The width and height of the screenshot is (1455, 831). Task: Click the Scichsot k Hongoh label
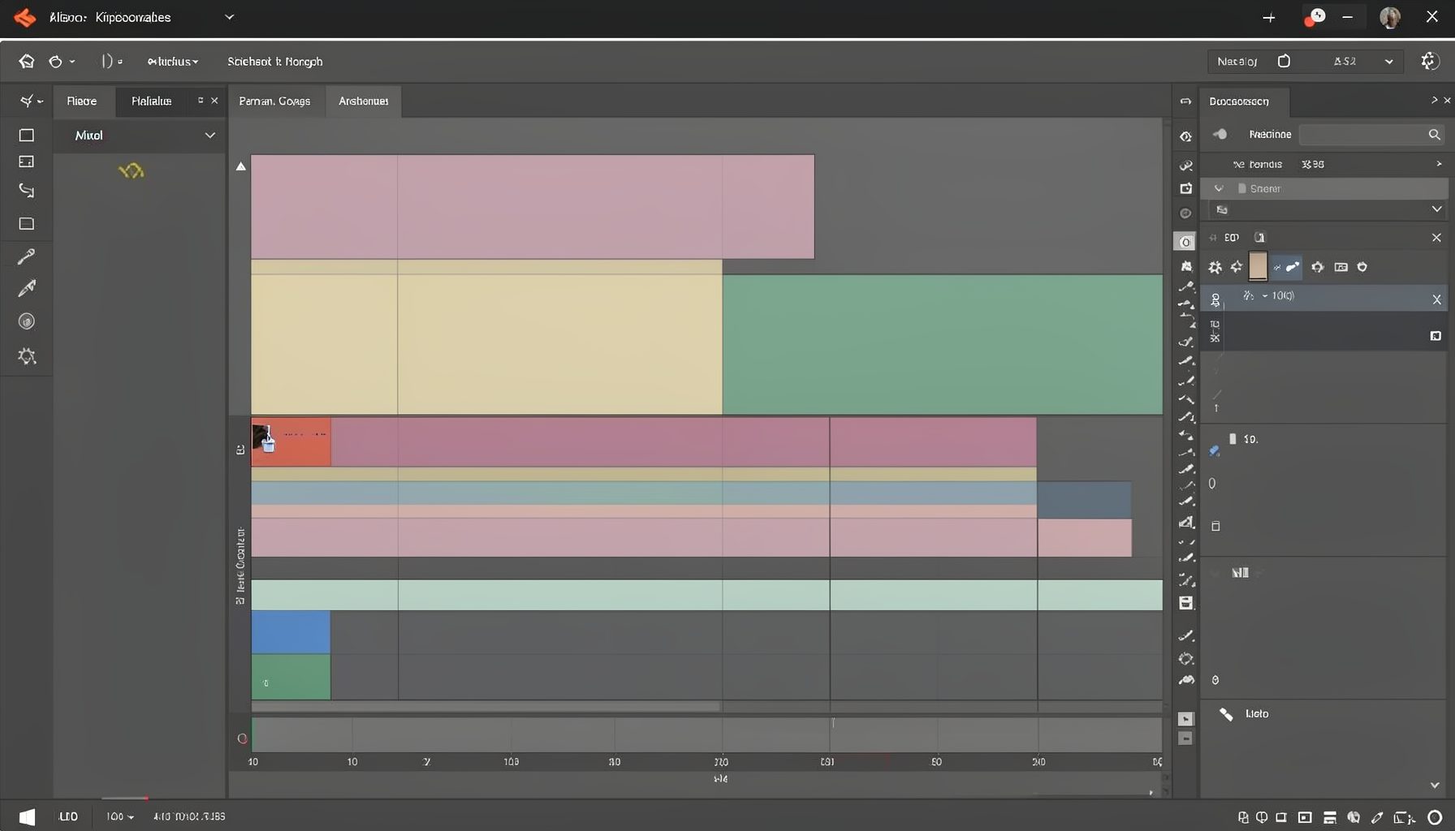pos(274,62)
